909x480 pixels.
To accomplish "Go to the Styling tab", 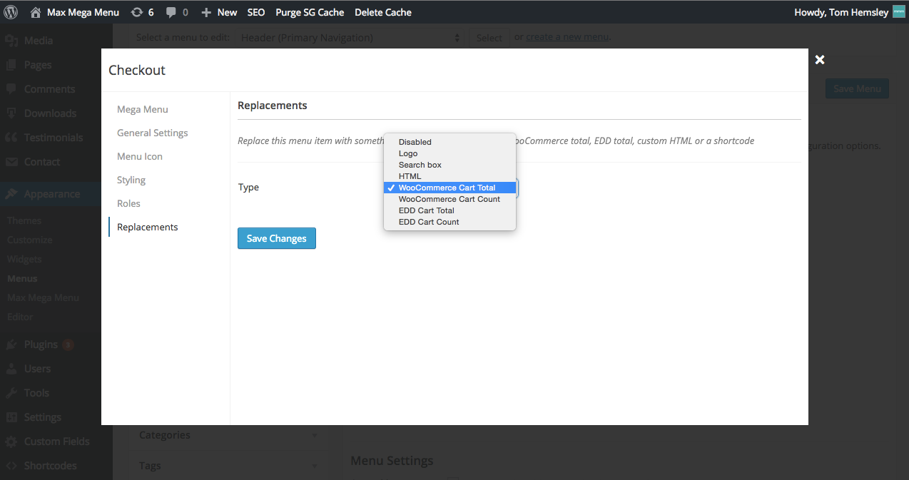I will 131,180.
